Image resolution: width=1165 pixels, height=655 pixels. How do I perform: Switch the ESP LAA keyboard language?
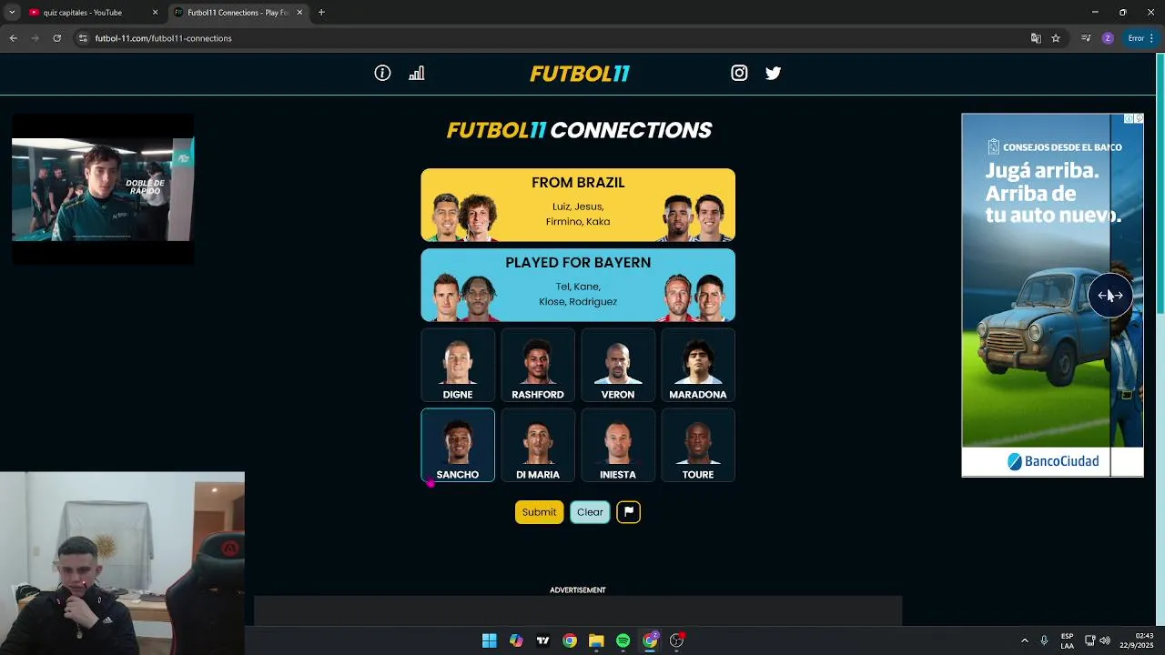tap(1067, 640)
